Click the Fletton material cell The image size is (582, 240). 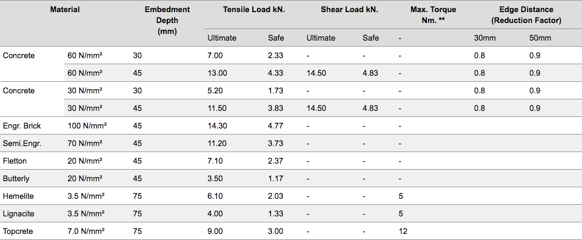[15, 161]
